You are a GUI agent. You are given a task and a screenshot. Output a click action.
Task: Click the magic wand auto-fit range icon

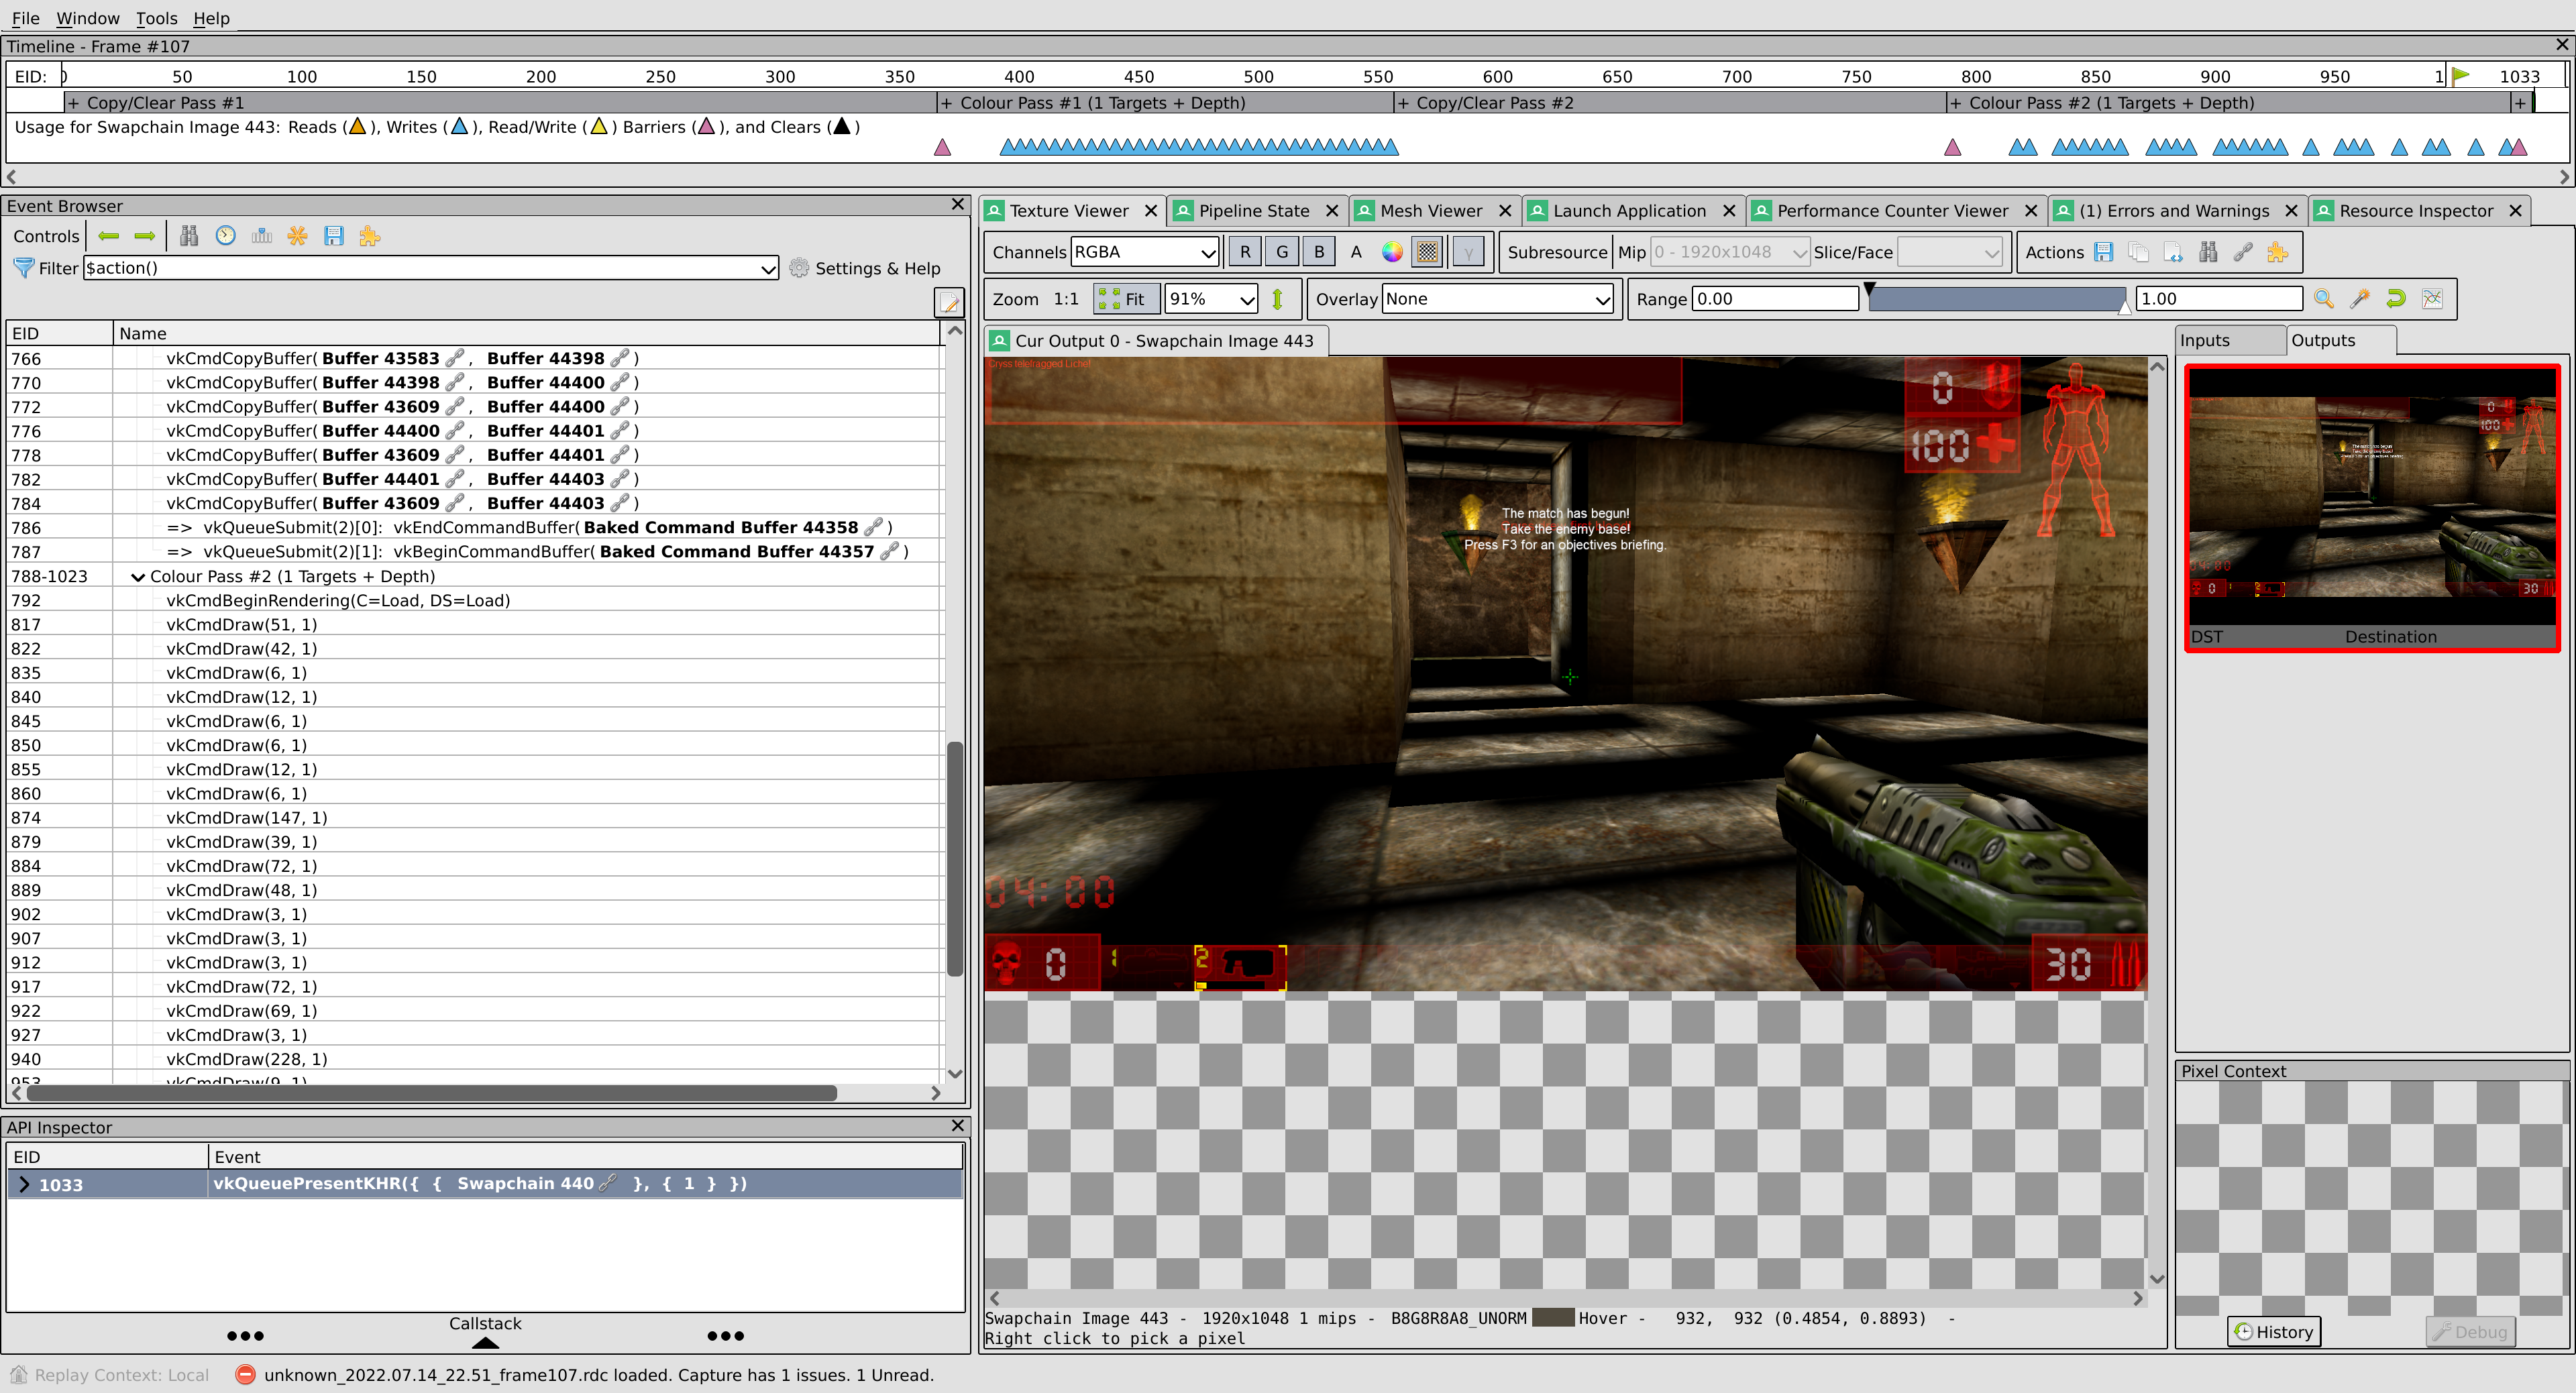point(2360,298)
